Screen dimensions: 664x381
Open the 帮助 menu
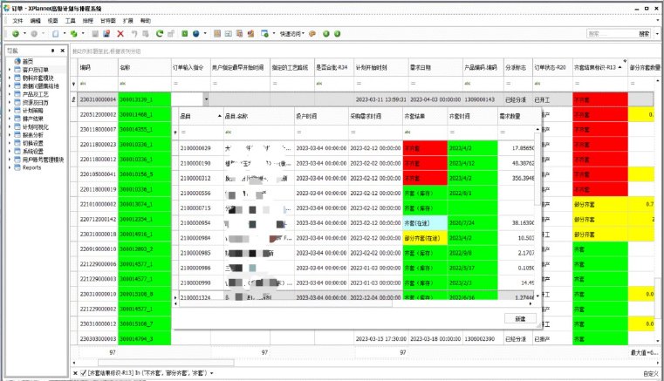click(146, 20)
